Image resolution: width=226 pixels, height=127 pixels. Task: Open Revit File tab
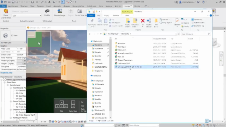coord(3,6)
